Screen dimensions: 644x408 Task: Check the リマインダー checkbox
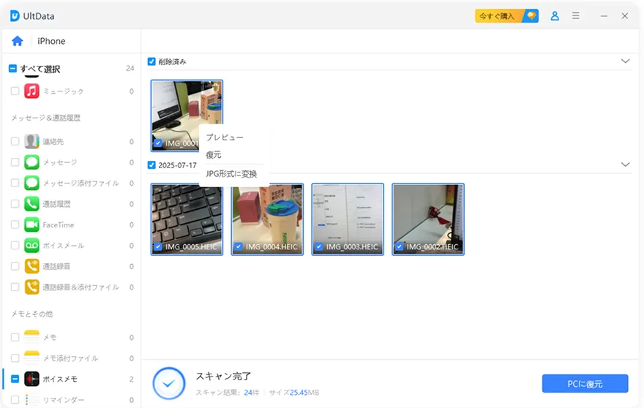(x=15, y=399)
